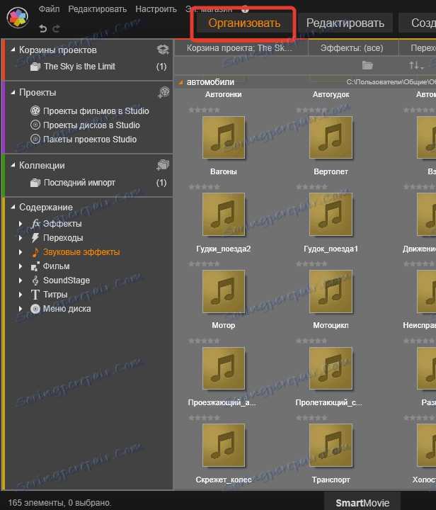Collapse the автомобили group header
This screenshot has height=510, width=436.
[180, 82]
